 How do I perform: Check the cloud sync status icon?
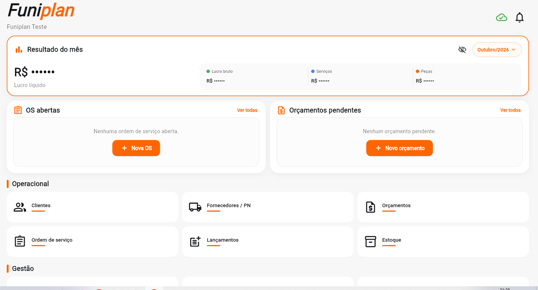(502, 17)
